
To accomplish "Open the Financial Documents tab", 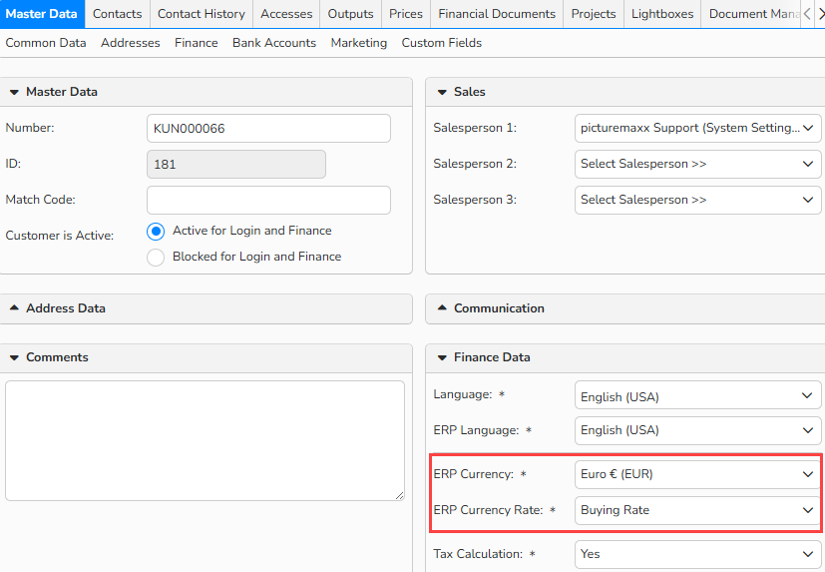I will [x=497, y=14].
